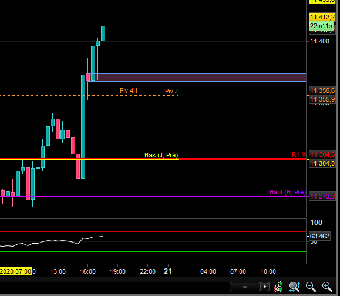The width and height of the screenshot is (340, 296).
Task: Select the white RSI indicator curve
Action: coord(52,241)
